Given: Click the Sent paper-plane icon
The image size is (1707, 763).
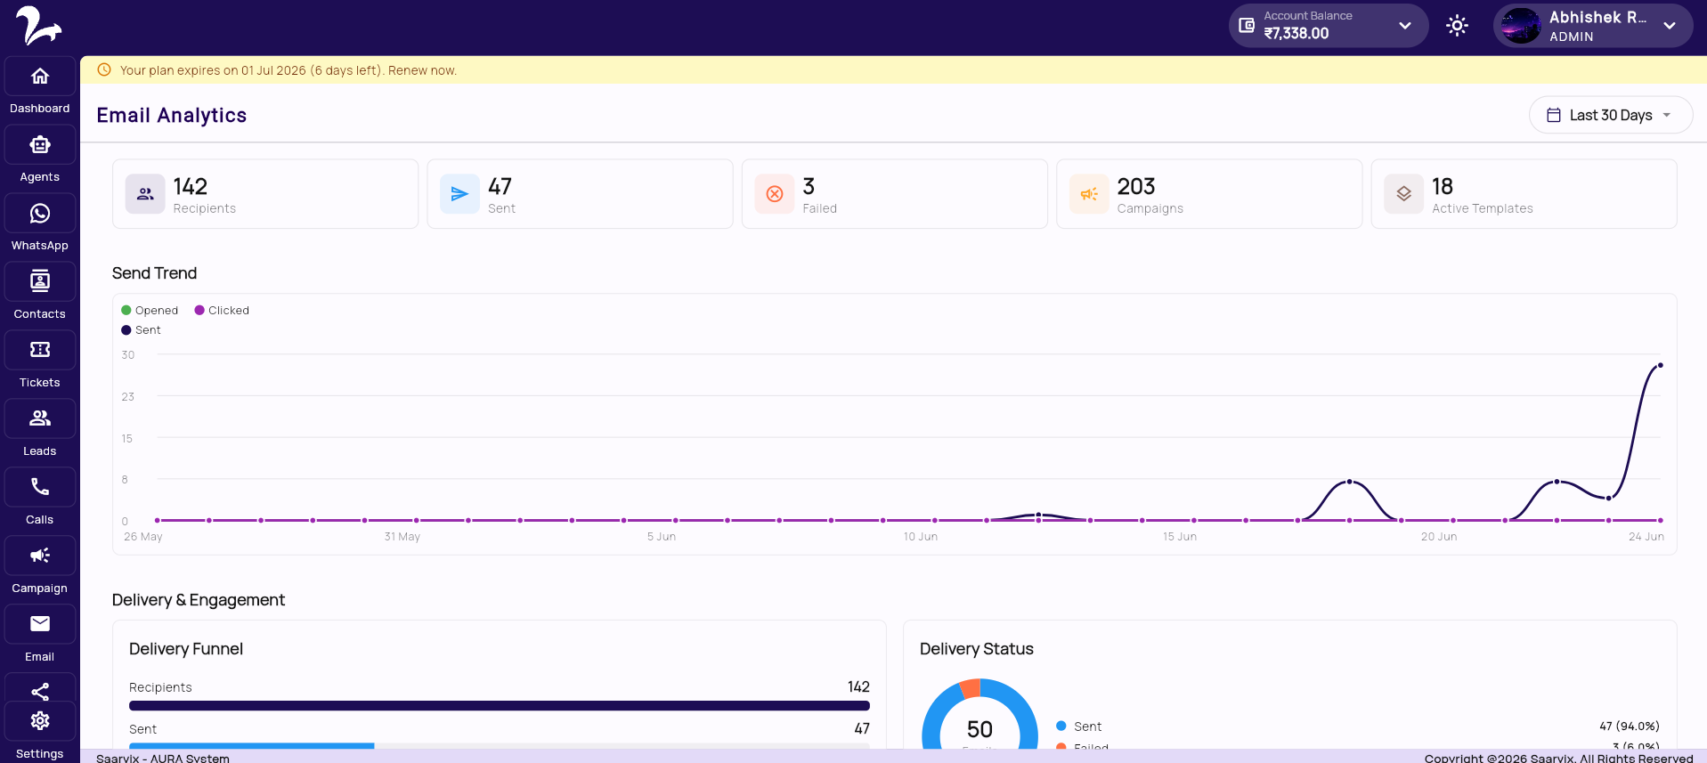Looking at the screenshot, I should (x=459, y=194).
